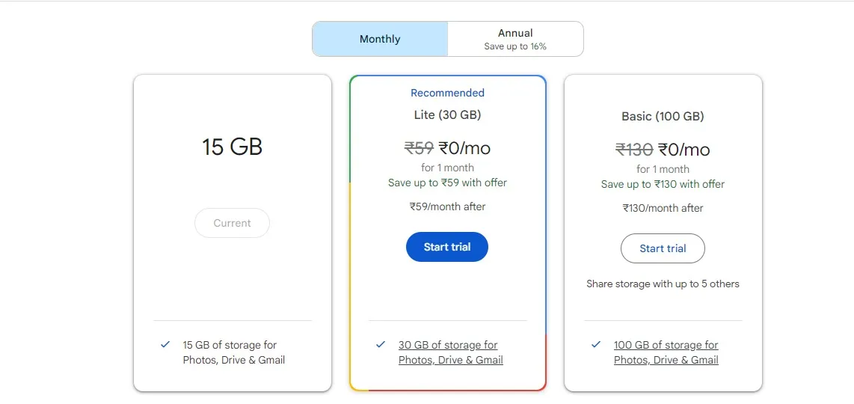Click 'Save up to ₹59 with offer' text

[447, 183]
